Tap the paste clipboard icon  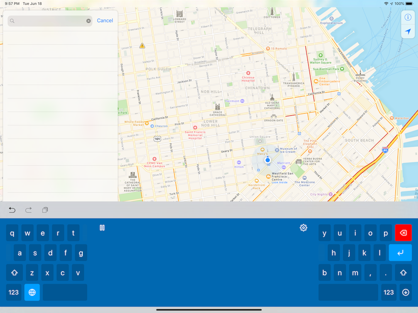45,210
